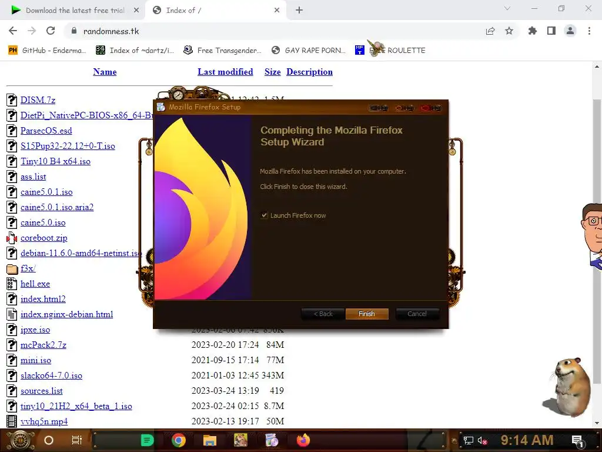Open Firefox icon on taskbar
This screenshot has height=452, width=602.
tap(303, 440)
